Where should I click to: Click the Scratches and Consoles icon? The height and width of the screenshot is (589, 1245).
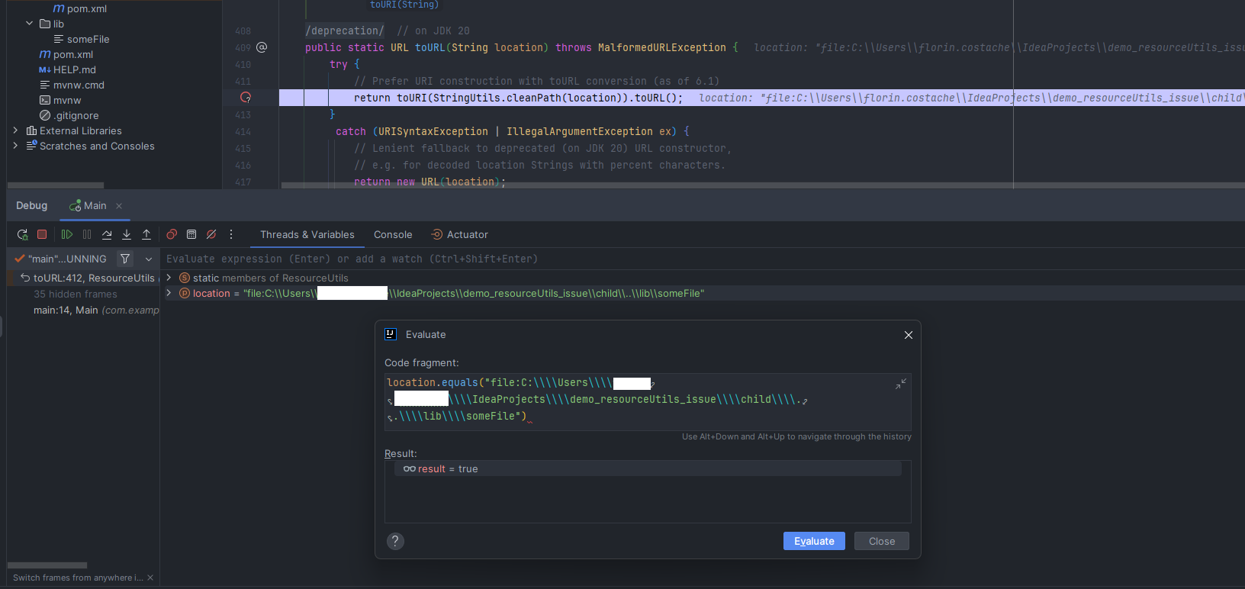click(x=31, y=146)
